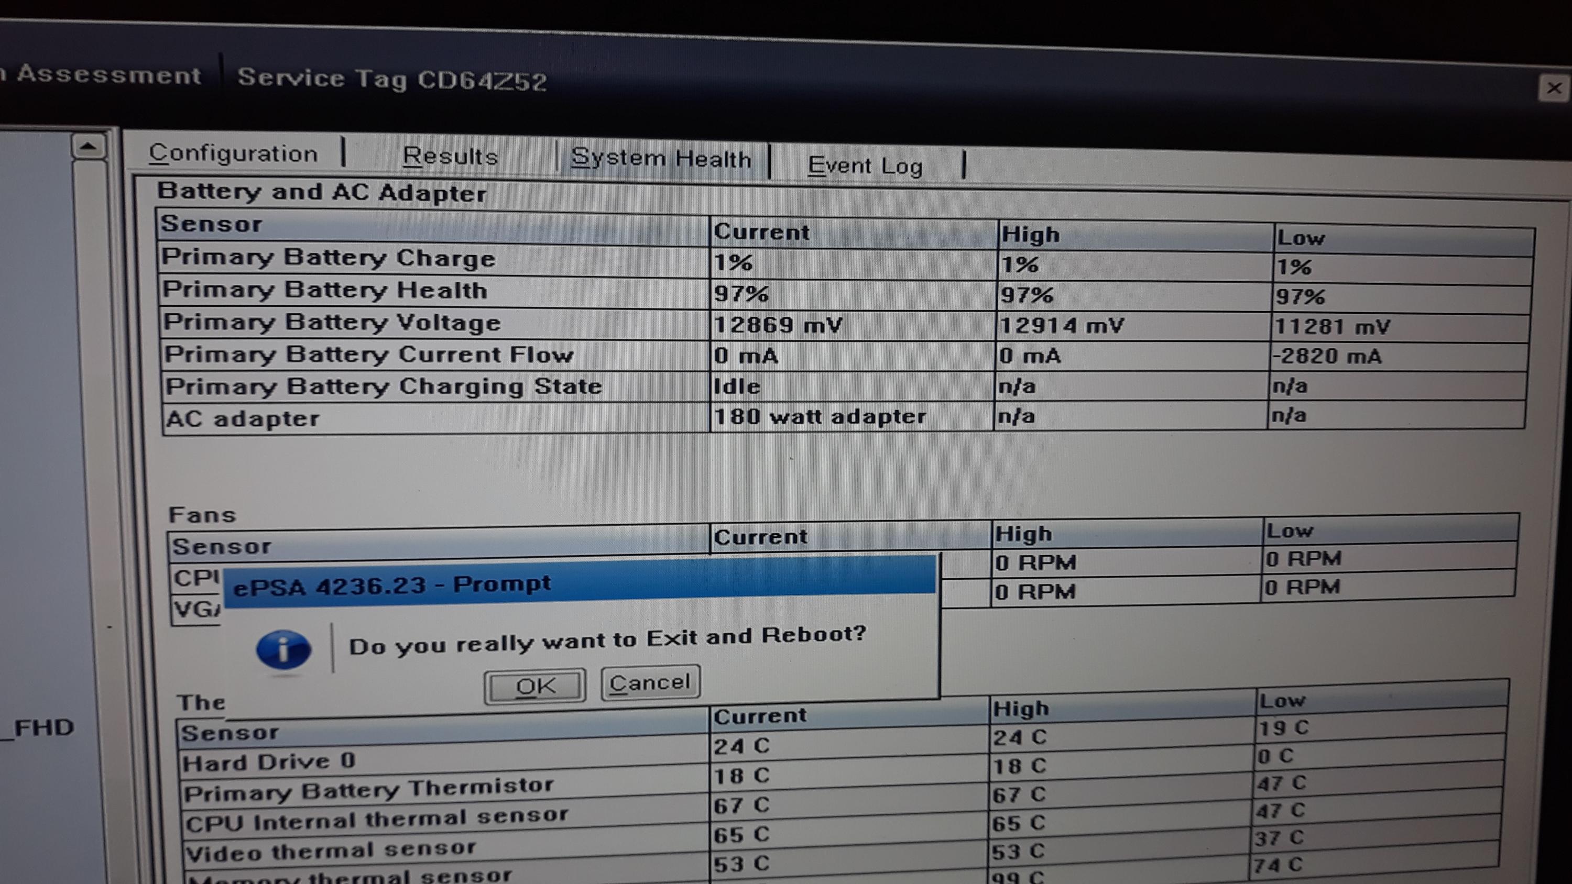Open the Configuration tab

[x=233, y=154]
